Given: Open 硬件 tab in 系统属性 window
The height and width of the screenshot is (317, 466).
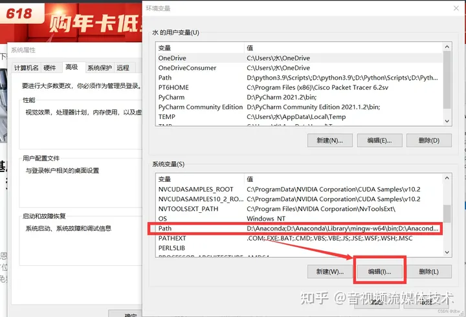Looking at the screenshot, I should (x=50, y=68).
